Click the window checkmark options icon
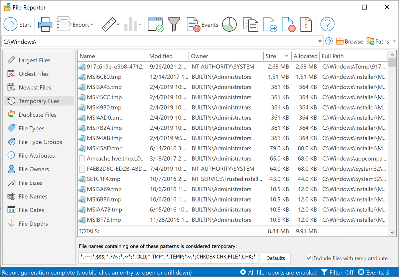The height and width of the screenshot is (277, 399). coord(155,25)
